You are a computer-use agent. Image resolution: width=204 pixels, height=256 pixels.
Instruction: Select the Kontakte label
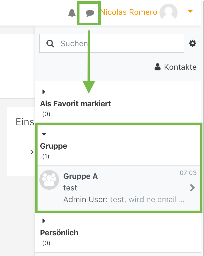coord(180,67)
